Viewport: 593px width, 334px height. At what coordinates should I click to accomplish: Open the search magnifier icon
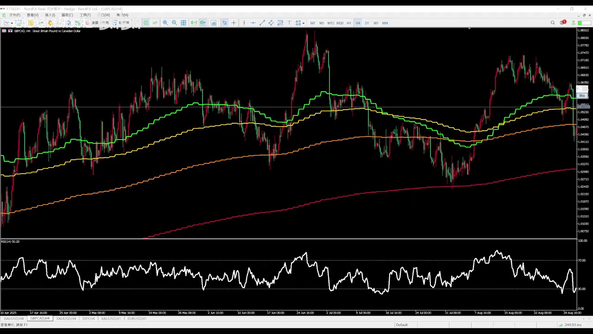point(553,23)
